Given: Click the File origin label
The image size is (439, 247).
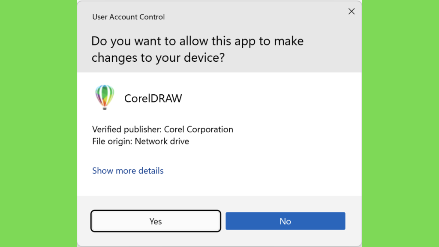Looking at the screenshot, I should [112, 141].
